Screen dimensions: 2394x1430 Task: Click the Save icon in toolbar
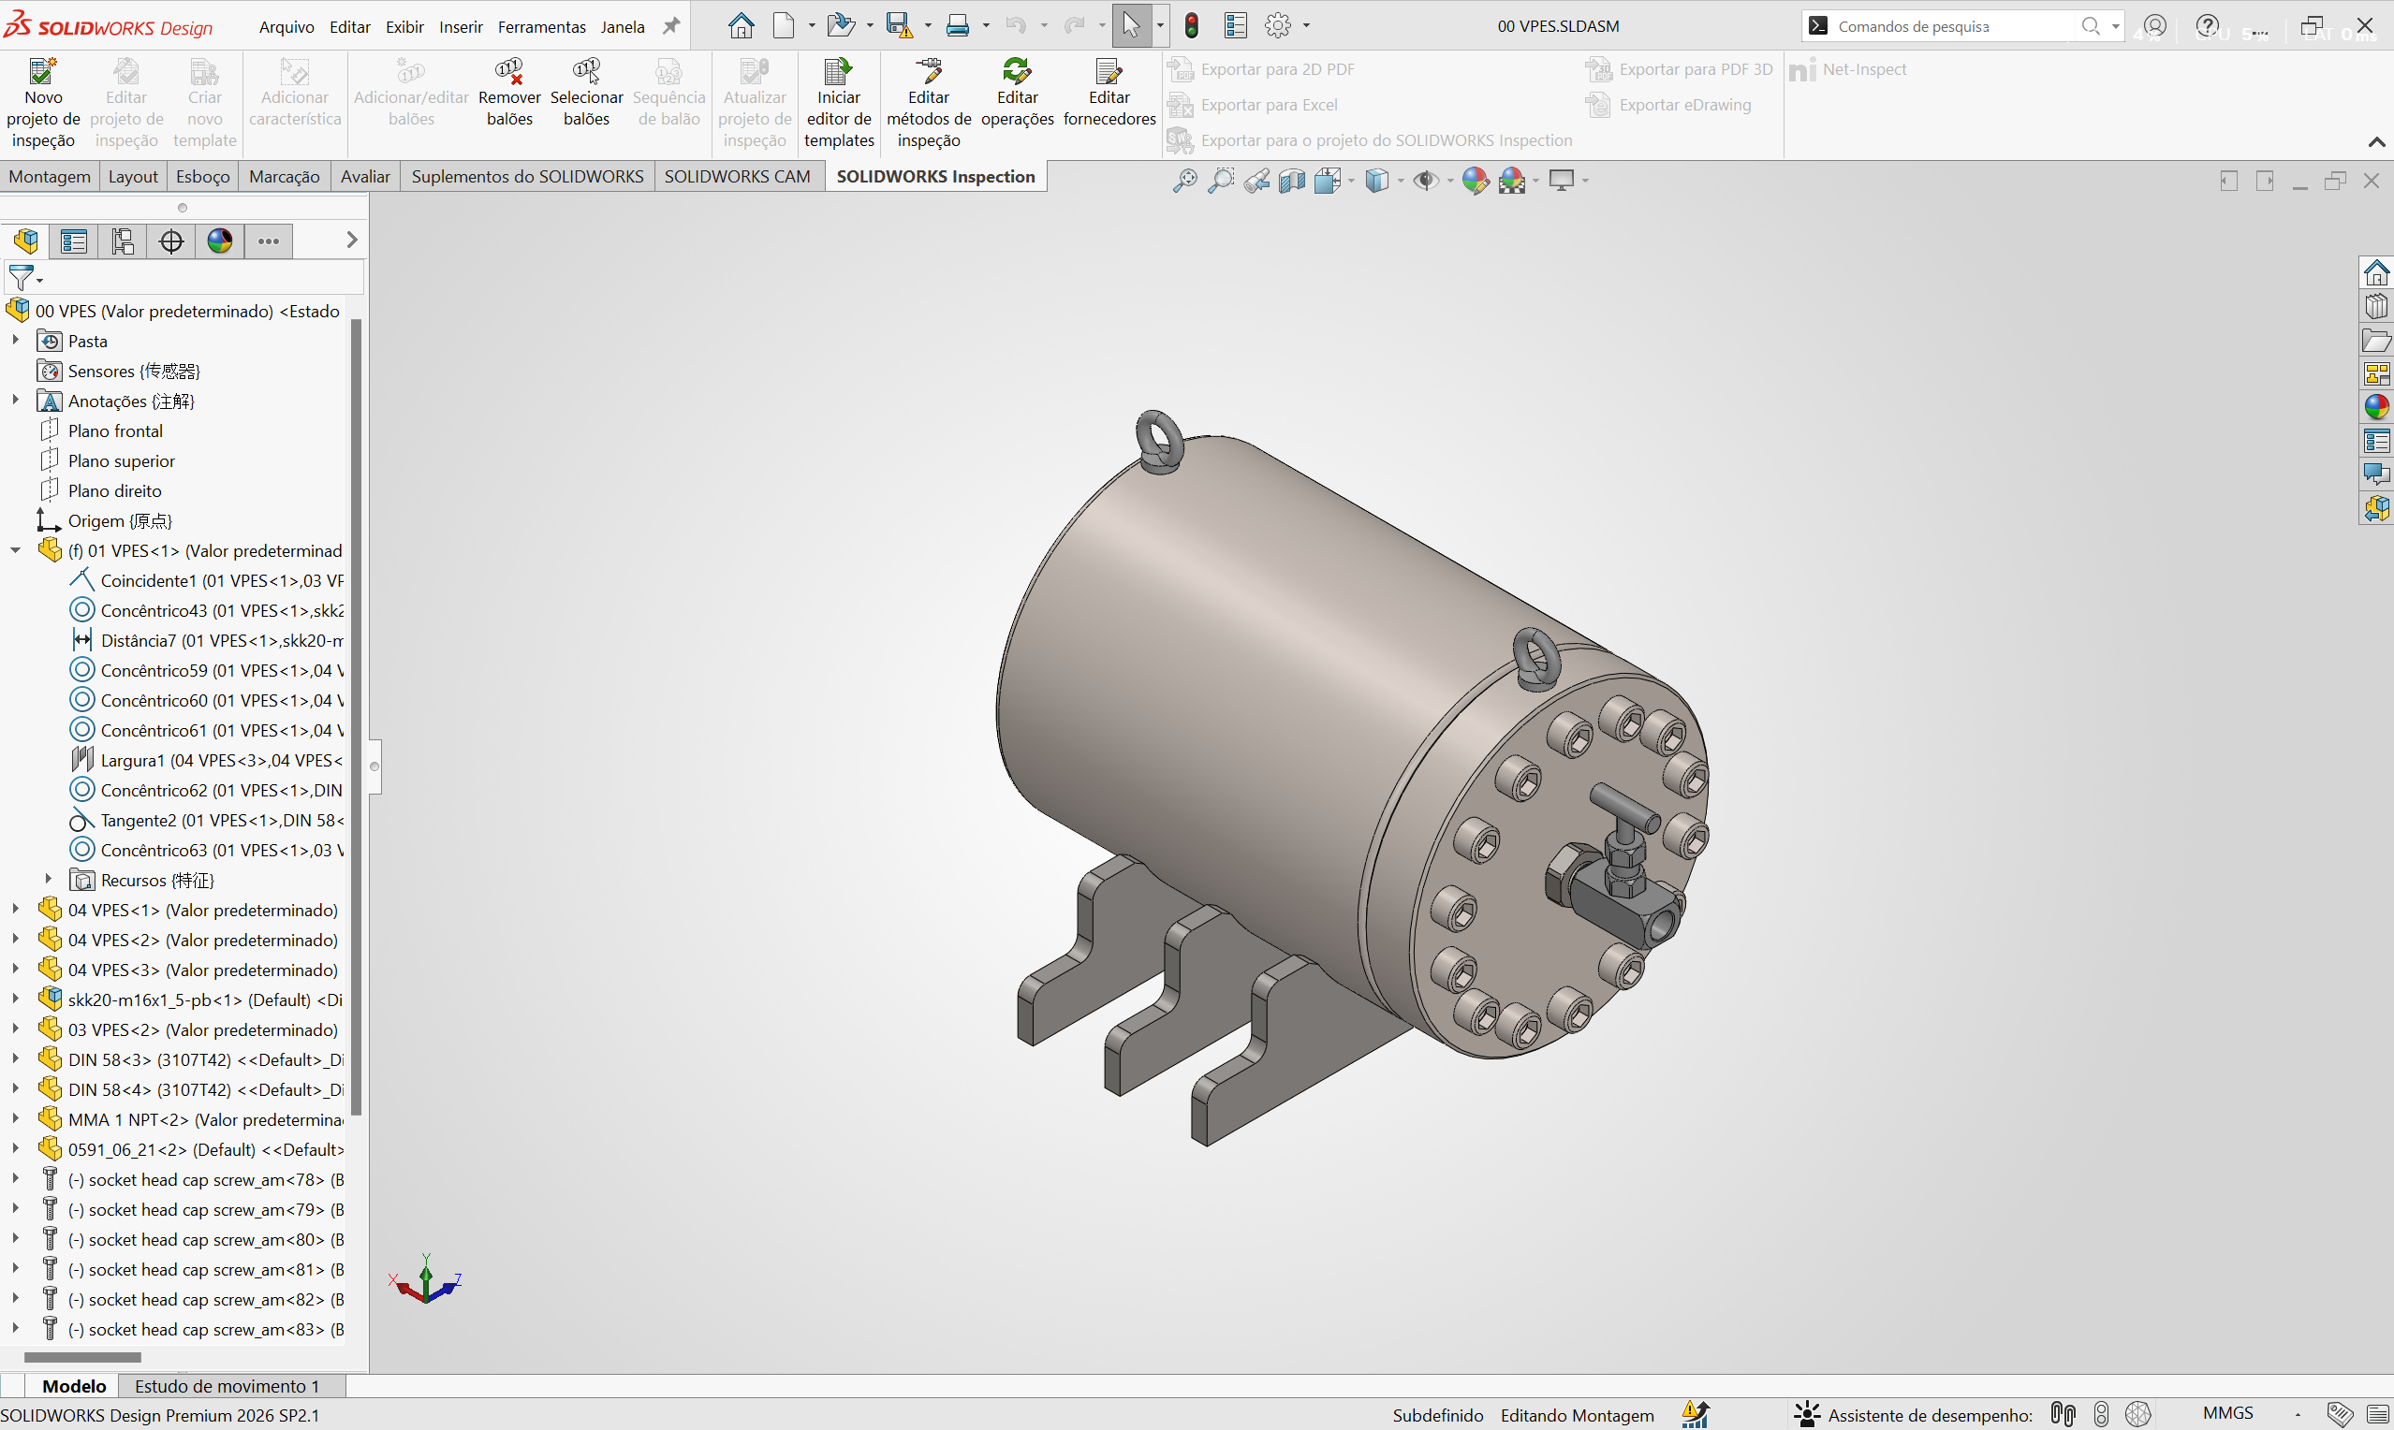point(898,25)
